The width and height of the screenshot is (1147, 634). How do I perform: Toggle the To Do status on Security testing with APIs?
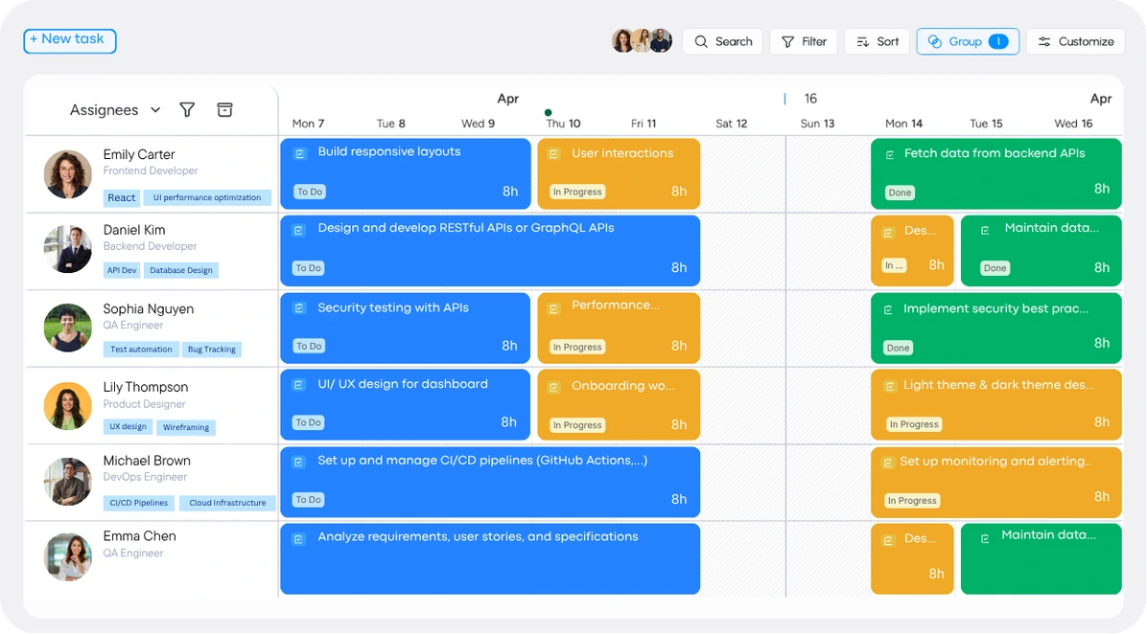click(x=309, y=346)
